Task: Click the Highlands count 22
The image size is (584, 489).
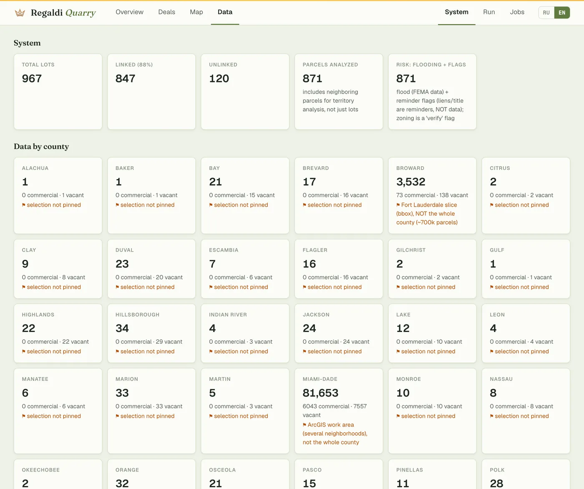Action: [28, 328]
